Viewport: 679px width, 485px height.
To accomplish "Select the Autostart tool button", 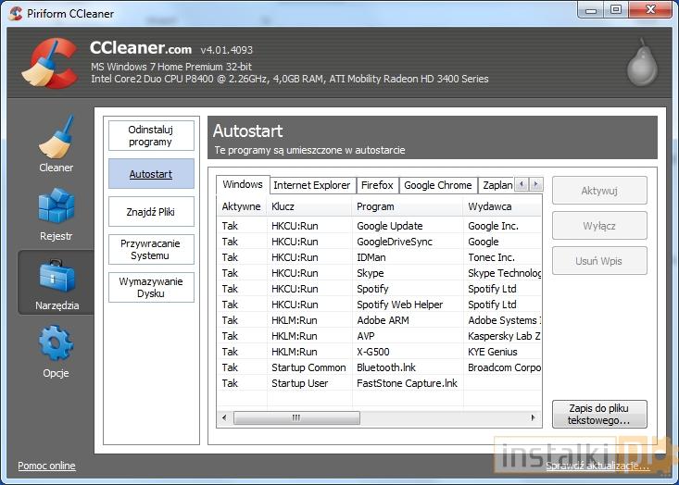I will coord(151,174).
